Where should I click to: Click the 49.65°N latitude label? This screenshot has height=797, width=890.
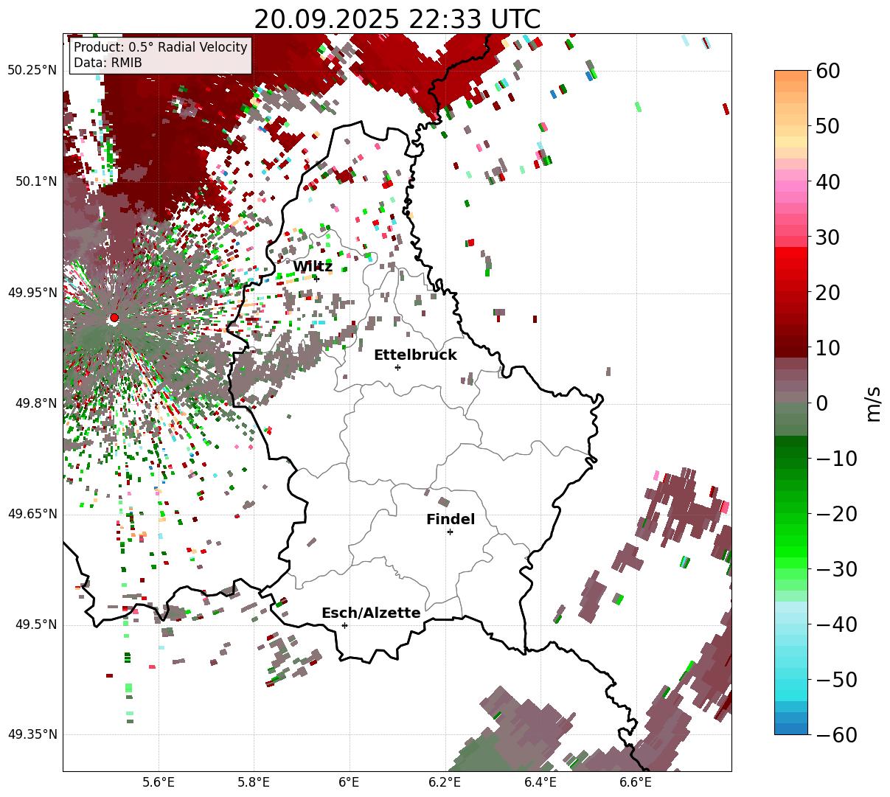coord(32,514)
